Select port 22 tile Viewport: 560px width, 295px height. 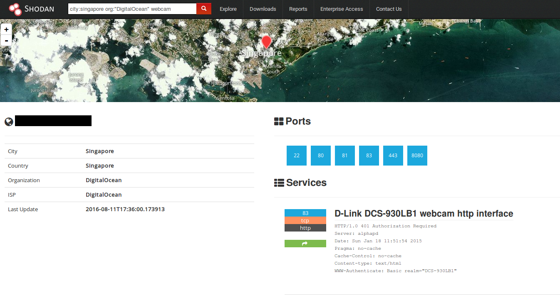(296, 156)
